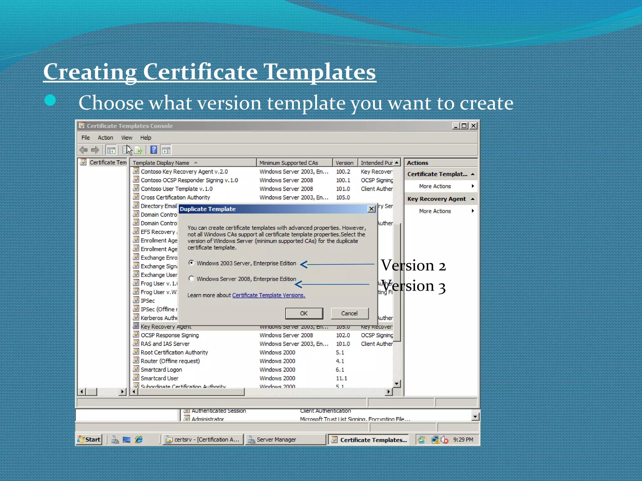
Task: Open Help via the blue question mark icon
Action: [x=154, y=150]
